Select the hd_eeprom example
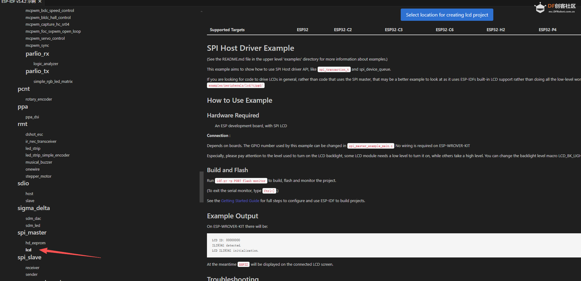 pos(35,243)
